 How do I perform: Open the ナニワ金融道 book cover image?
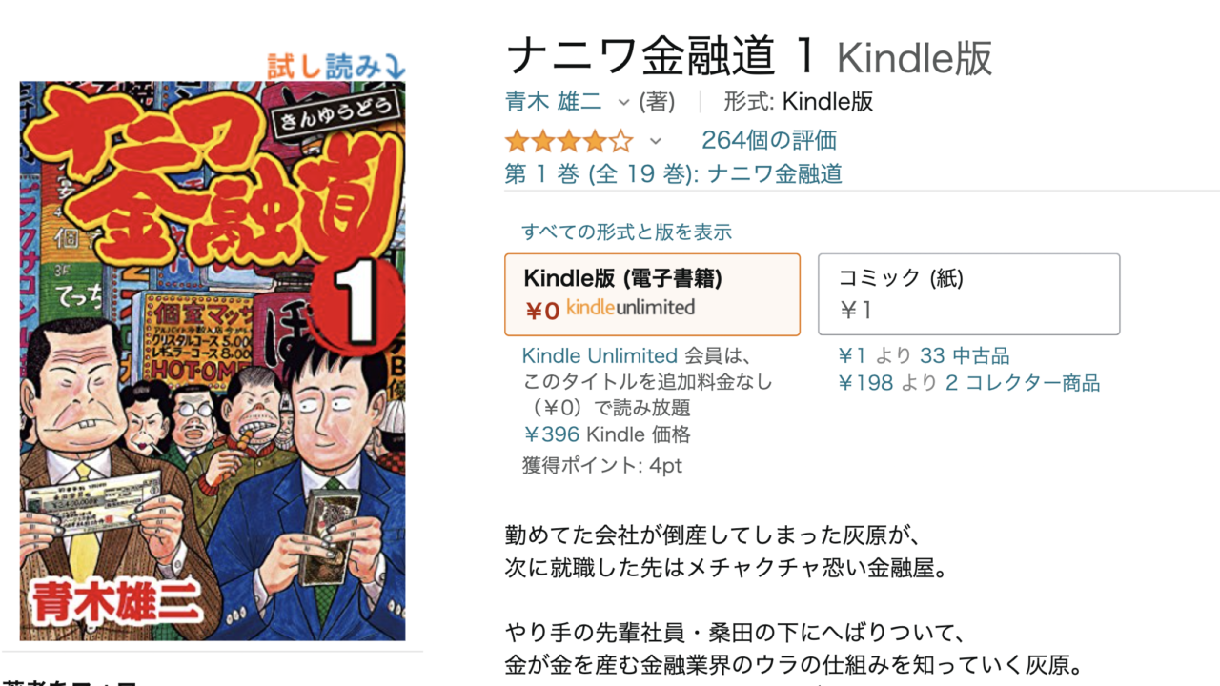[x=213, y=360]
